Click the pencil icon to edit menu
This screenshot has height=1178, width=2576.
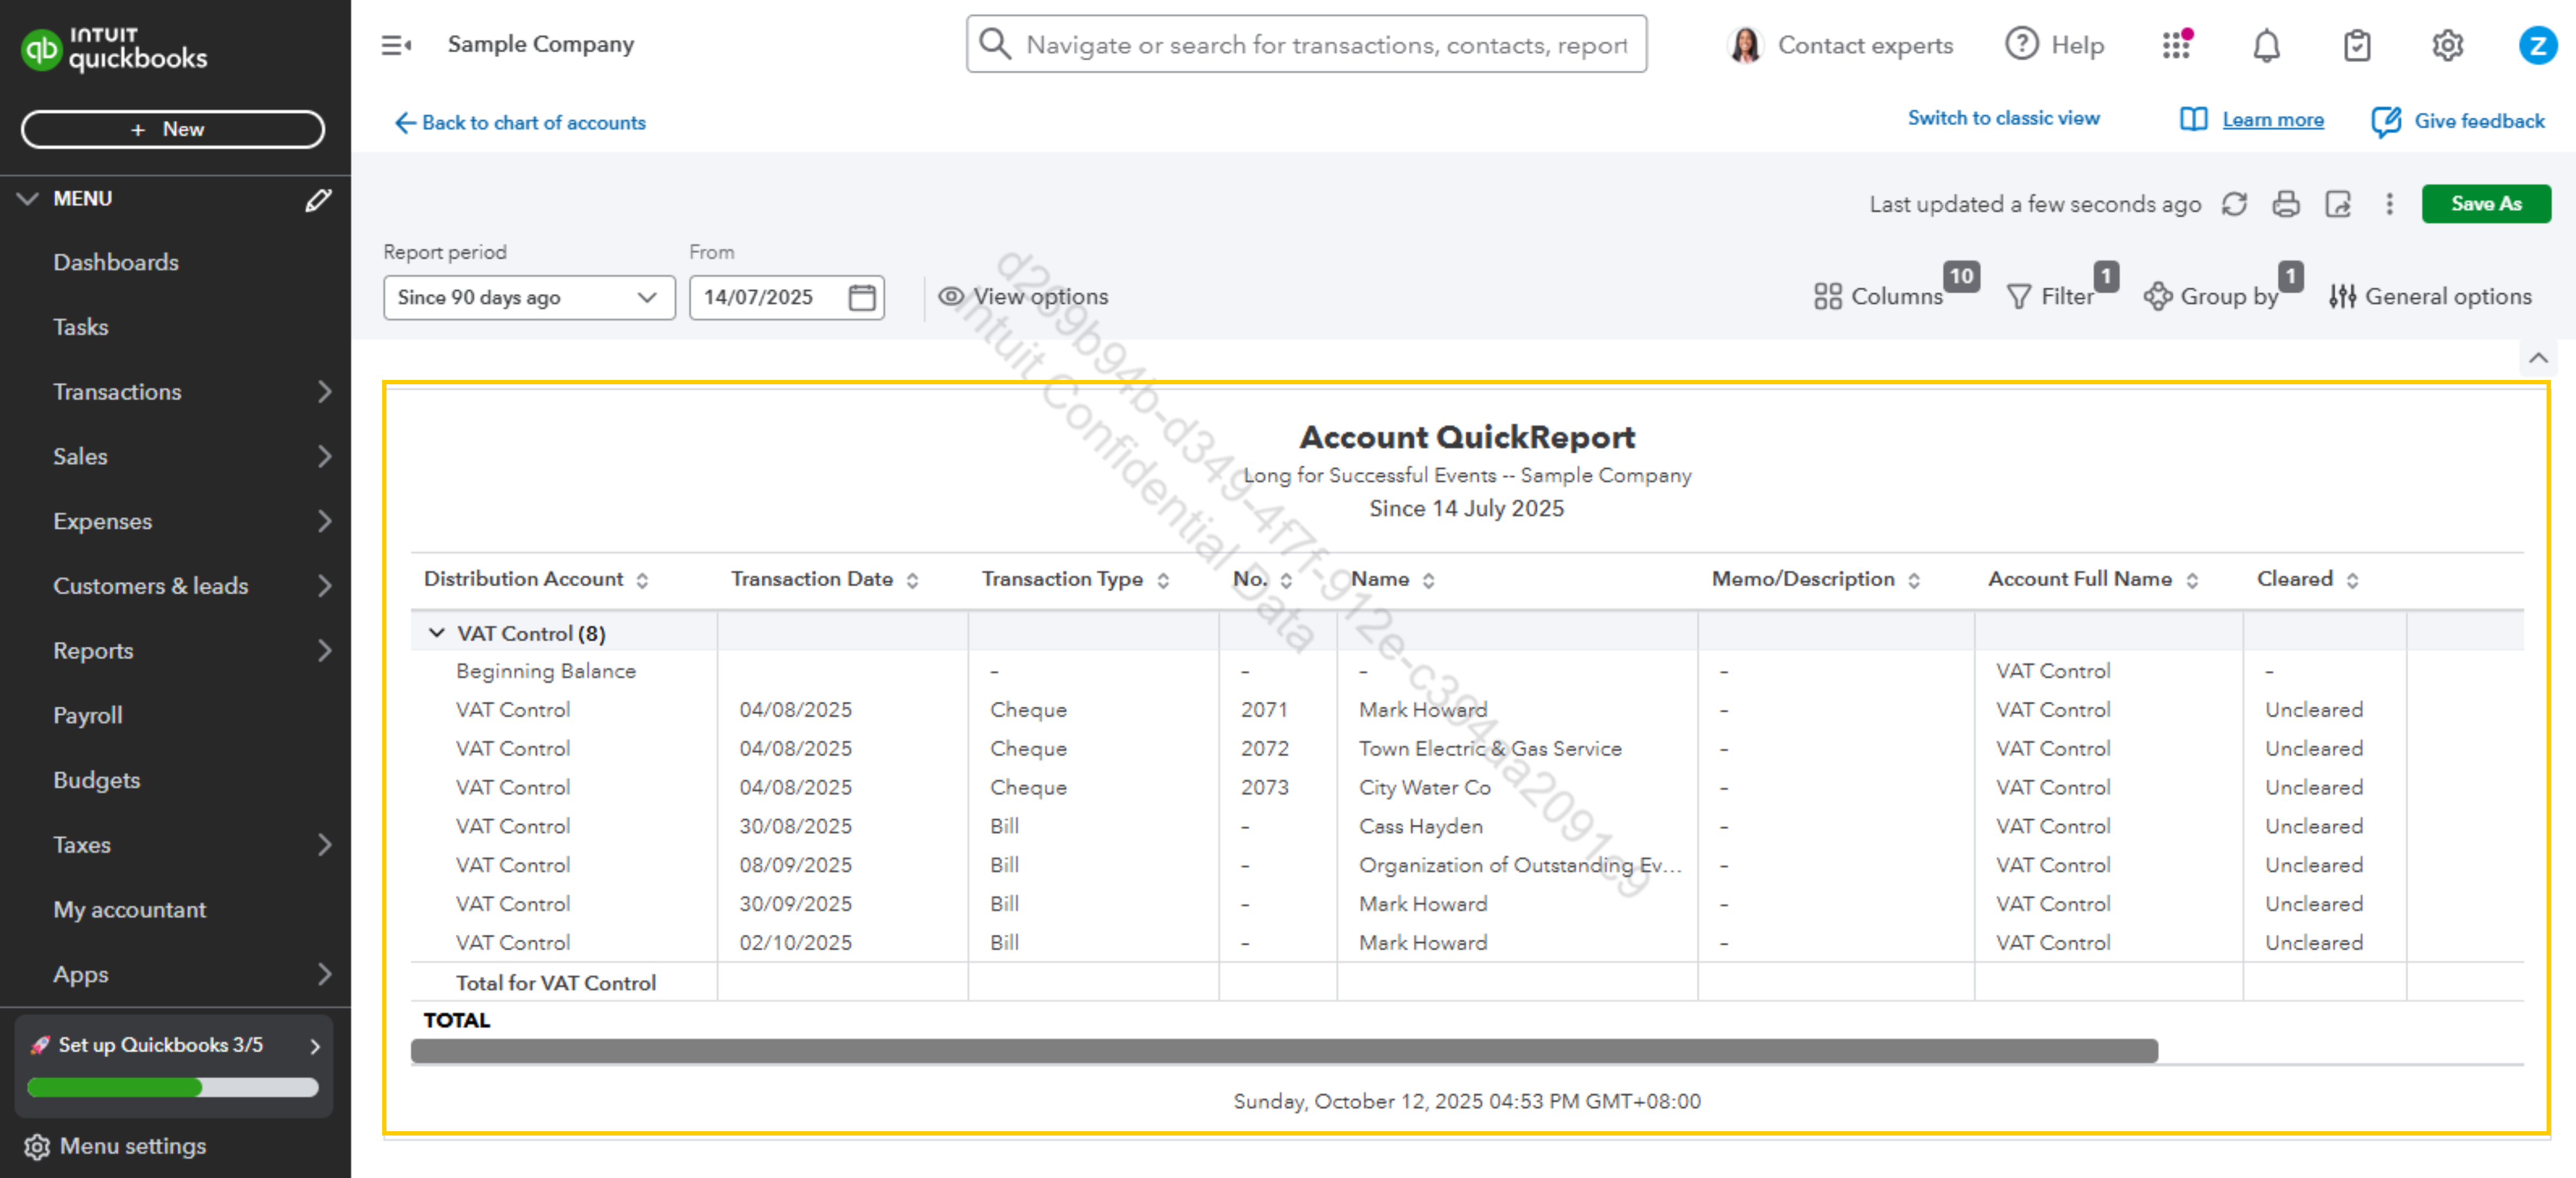coord(318,199)
